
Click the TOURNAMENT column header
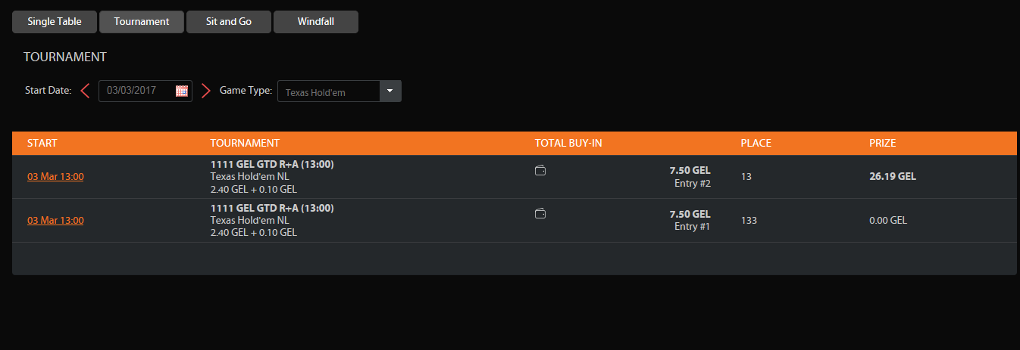(x=245, y=143)
